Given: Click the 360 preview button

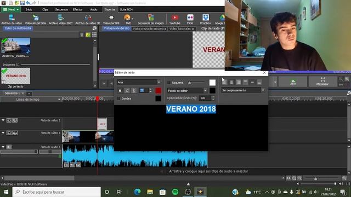Looking at the screenshot, I should pos(293,82).
